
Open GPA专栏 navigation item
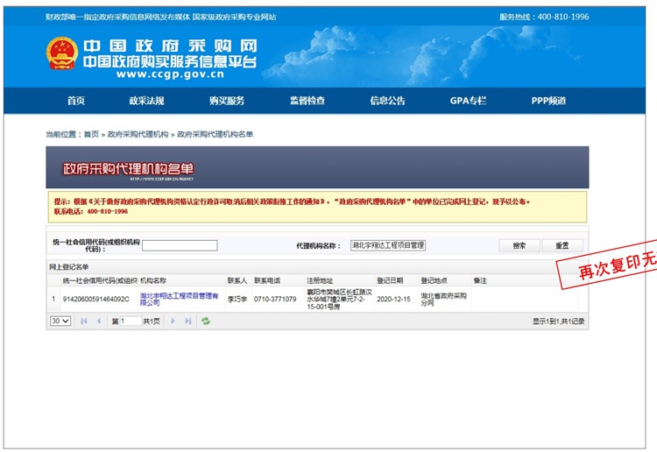click(x=468, y=101)
